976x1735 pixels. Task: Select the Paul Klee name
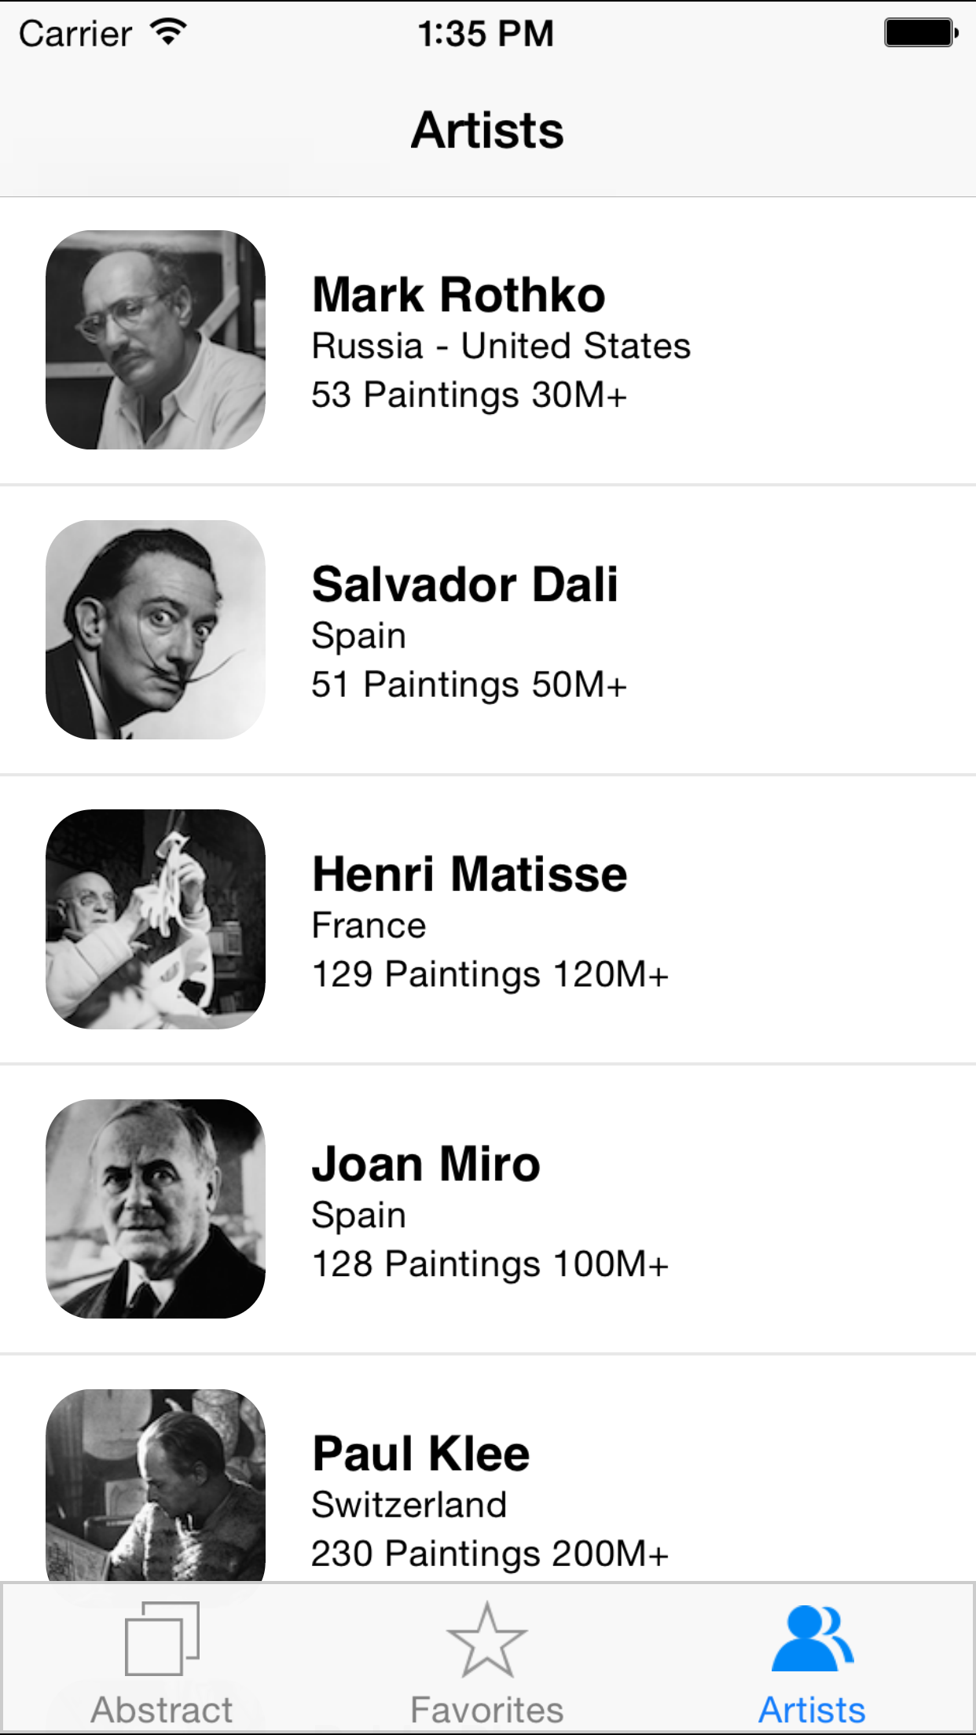[421, 1454]
